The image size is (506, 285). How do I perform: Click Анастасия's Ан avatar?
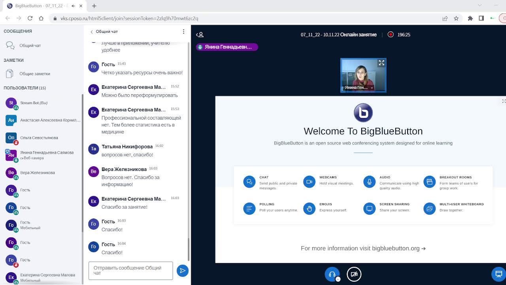pyautogui.click(x=11, y=120)
